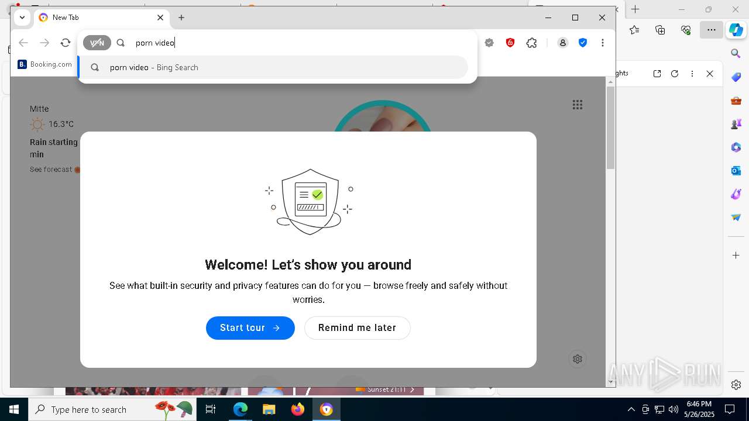Open Task View on taskbar
This screenshot has width=749, height=421.
[x=211, y=409]
